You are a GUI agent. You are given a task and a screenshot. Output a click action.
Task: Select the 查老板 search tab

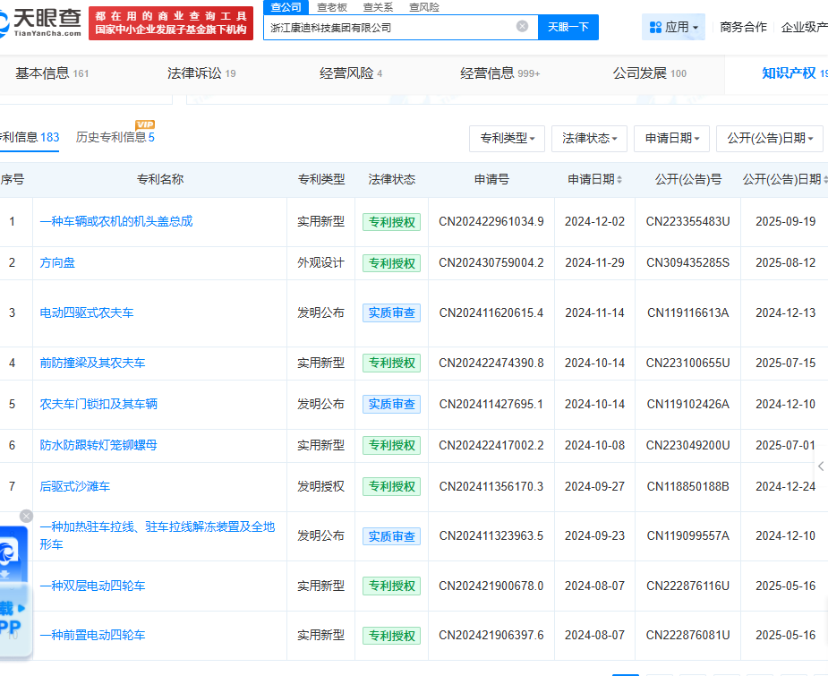(x=332, y=7)
